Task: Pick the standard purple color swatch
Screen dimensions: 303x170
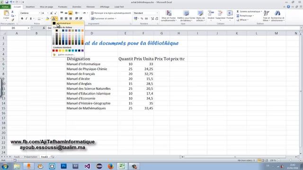Action: (82, 51)
